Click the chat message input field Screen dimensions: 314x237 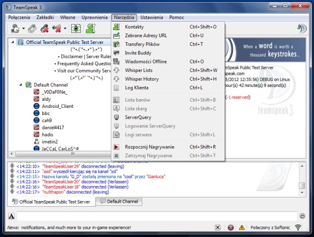pos(157,216)
